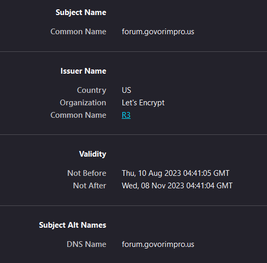Open the R3 issuer certificate link

pos(126,115)
